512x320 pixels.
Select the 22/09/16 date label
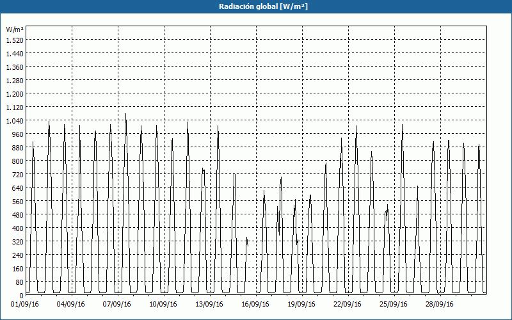click(348, 304)
